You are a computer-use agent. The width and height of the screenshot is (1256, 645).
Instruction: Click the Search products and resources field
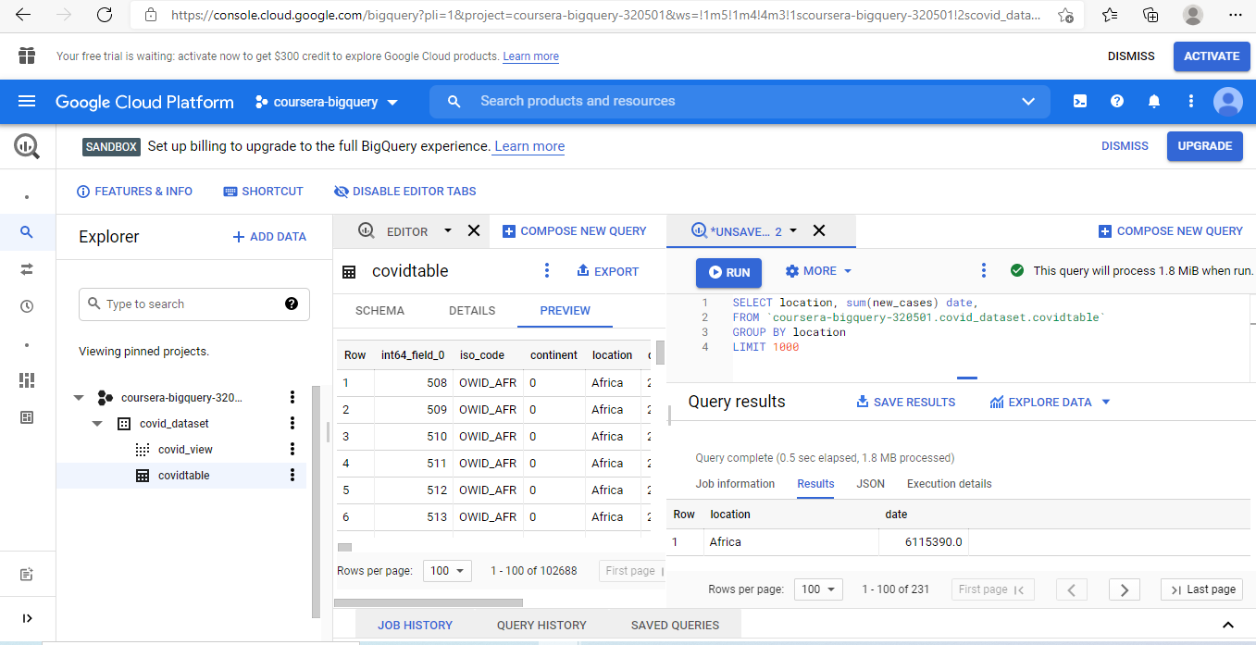[x=740, y=102]
